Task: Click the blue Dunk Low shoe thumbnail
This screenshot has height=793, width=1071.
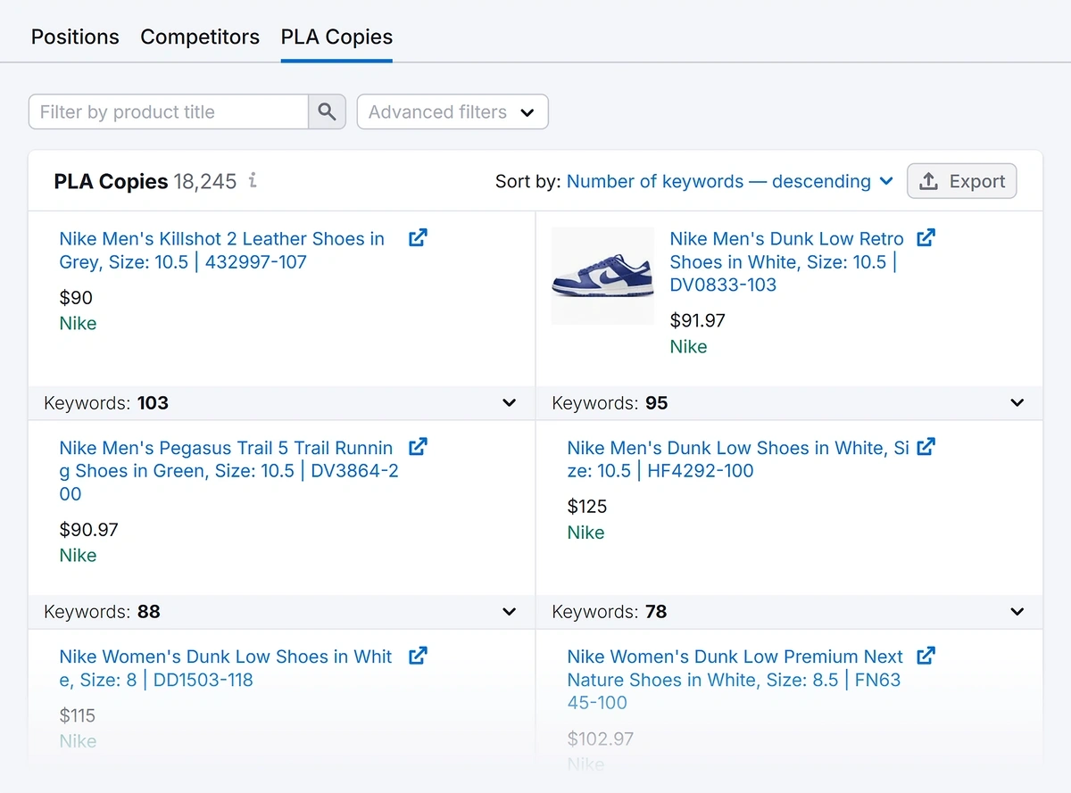Action: pos(602,276)
